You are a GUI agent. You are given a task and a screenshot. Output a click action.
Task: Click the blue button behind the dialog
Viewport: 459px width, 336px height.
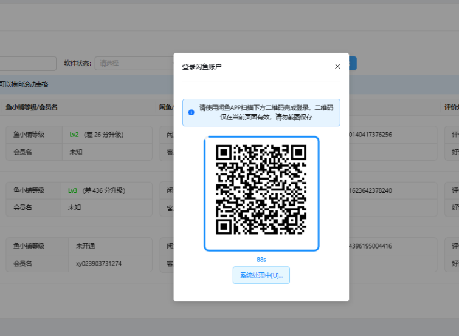353,63
